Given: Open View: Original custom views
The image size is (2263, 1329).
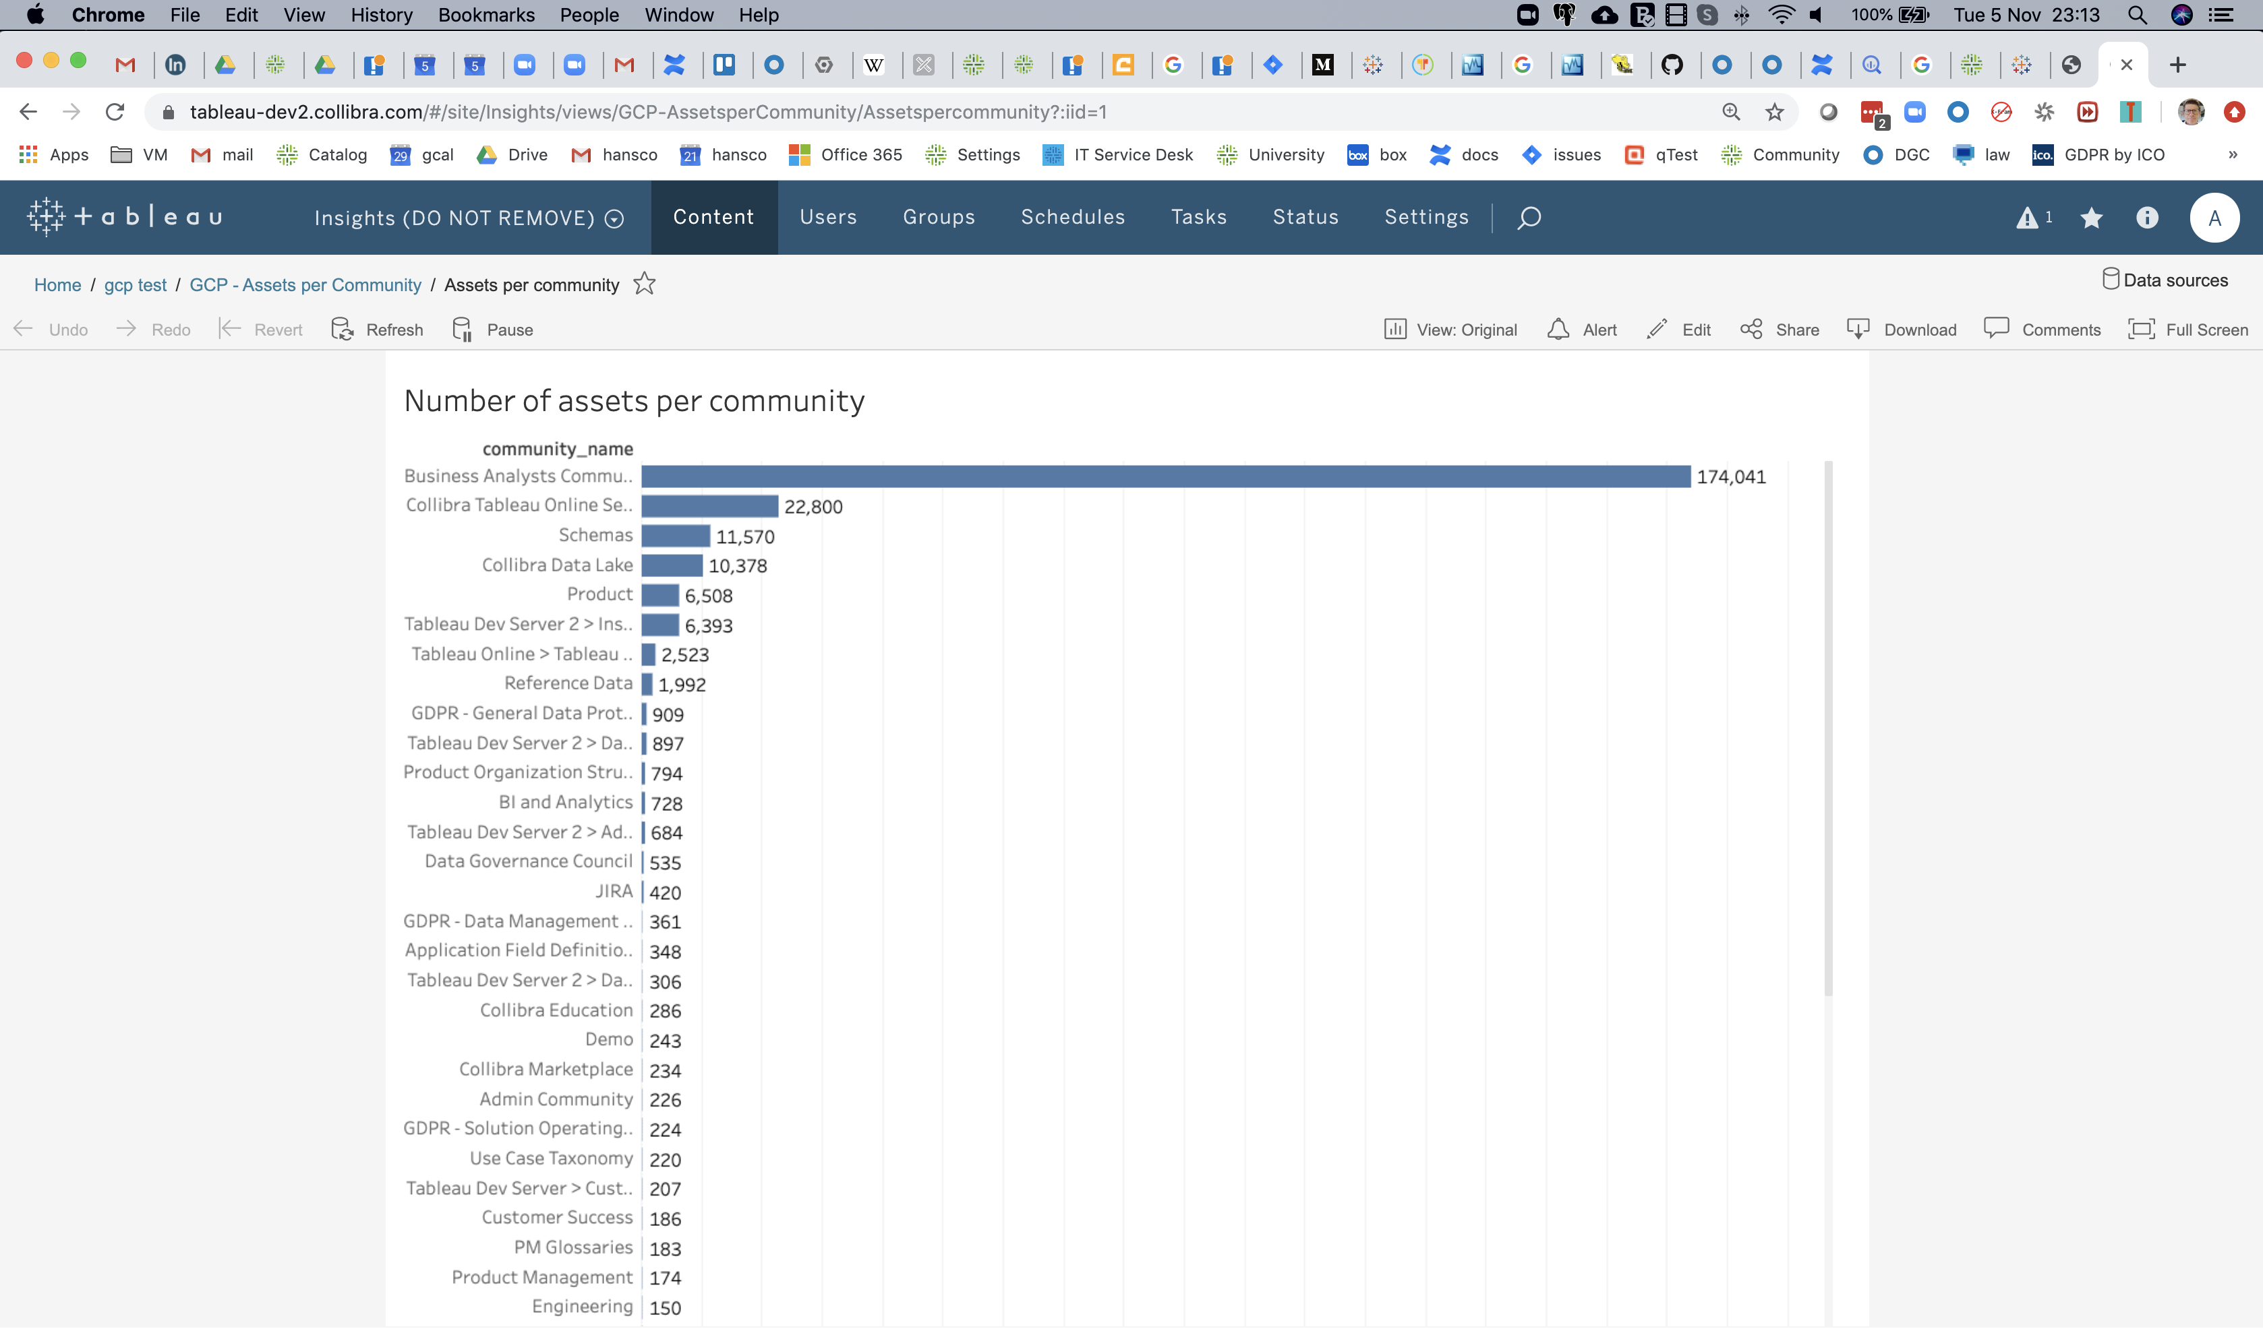Looking at the screenshot, I should tap(1450, 330).
